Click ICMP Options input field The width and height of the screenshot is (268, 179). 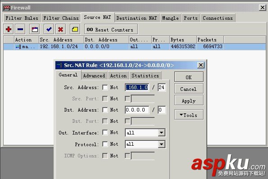pyautogui.click(x=142, y=156)
